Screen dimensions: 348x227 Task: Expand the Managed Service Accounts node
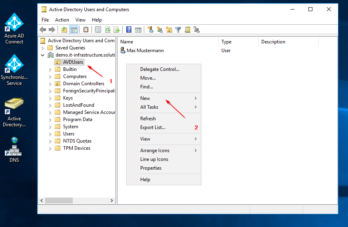[50, 113]
